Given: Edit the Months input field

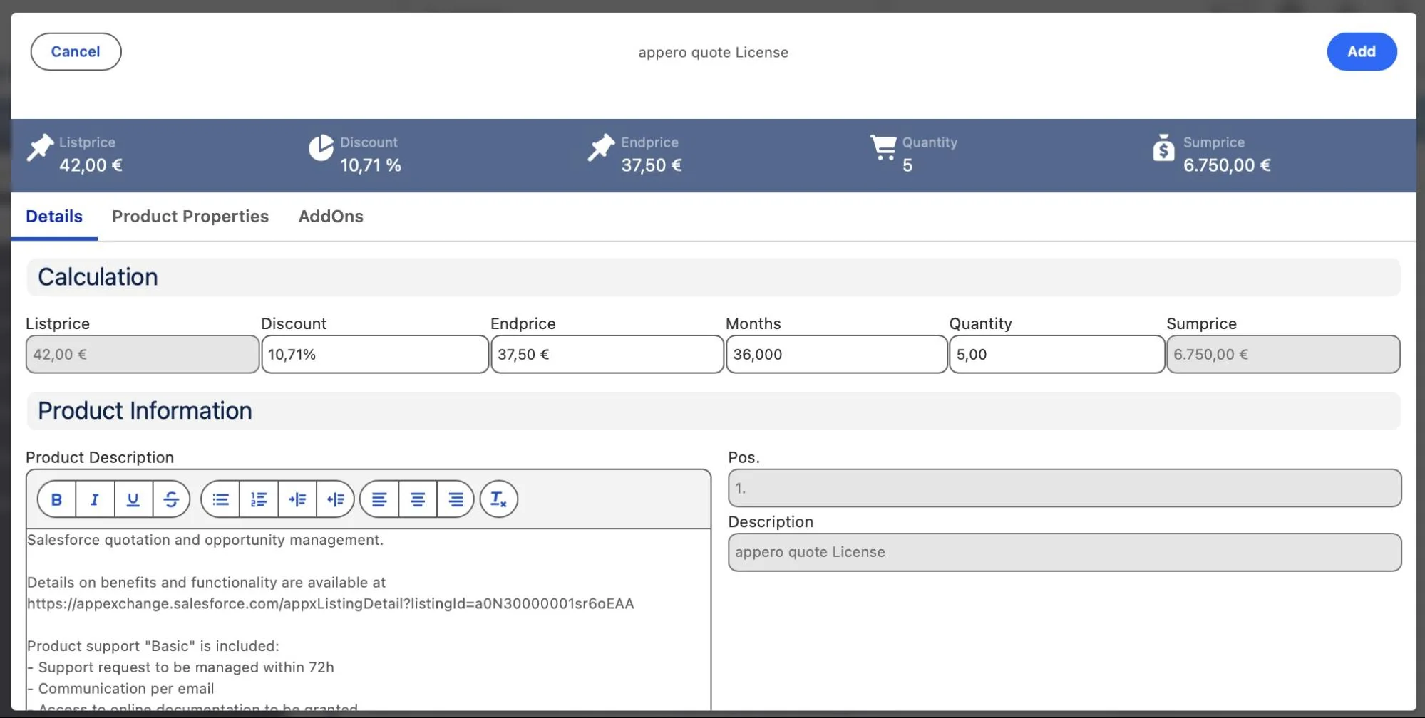Looking at the screenshot, I should (x=837, y=355).
